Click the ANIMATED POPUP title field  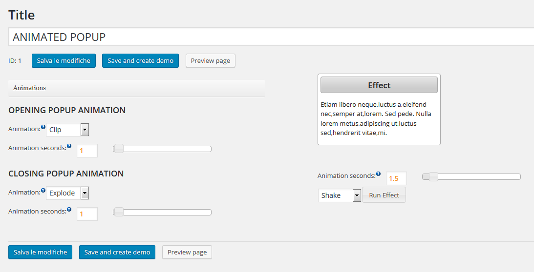coord(271,37)
